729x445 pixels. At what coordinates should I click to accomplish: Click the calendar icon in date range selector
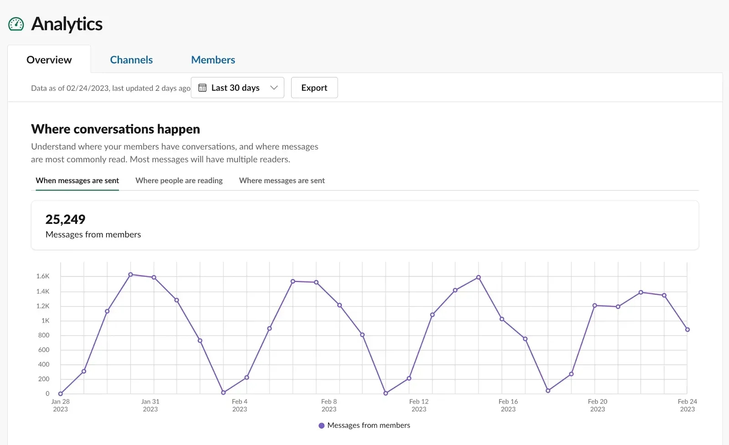(202, 88)
